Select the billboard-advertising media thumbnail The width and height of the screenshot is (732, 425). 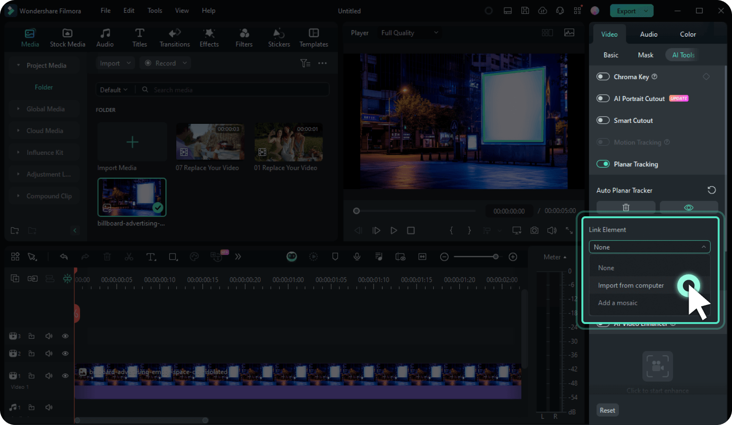[132, 197]
